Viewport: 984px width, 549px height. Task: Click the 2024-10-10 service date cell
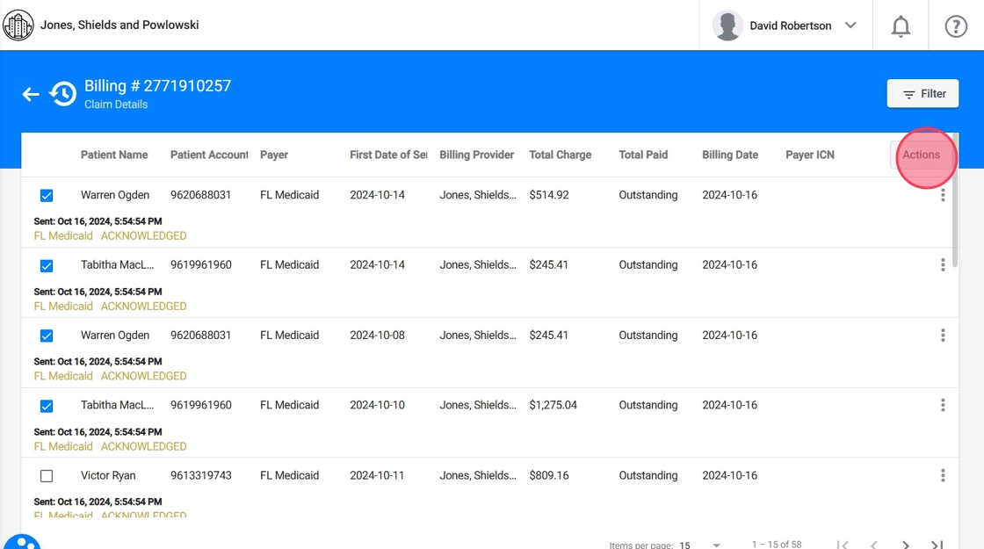377,405
